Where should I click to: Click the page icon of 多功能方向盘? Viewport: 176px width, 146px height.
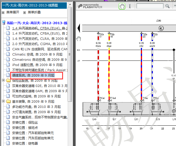tap(8, 106)
